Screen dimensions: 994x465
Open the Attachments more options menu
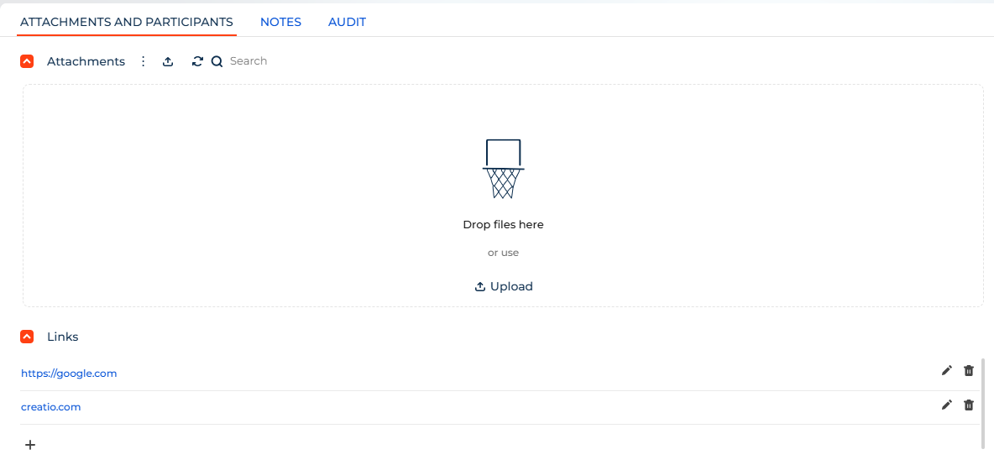point(143,61)
